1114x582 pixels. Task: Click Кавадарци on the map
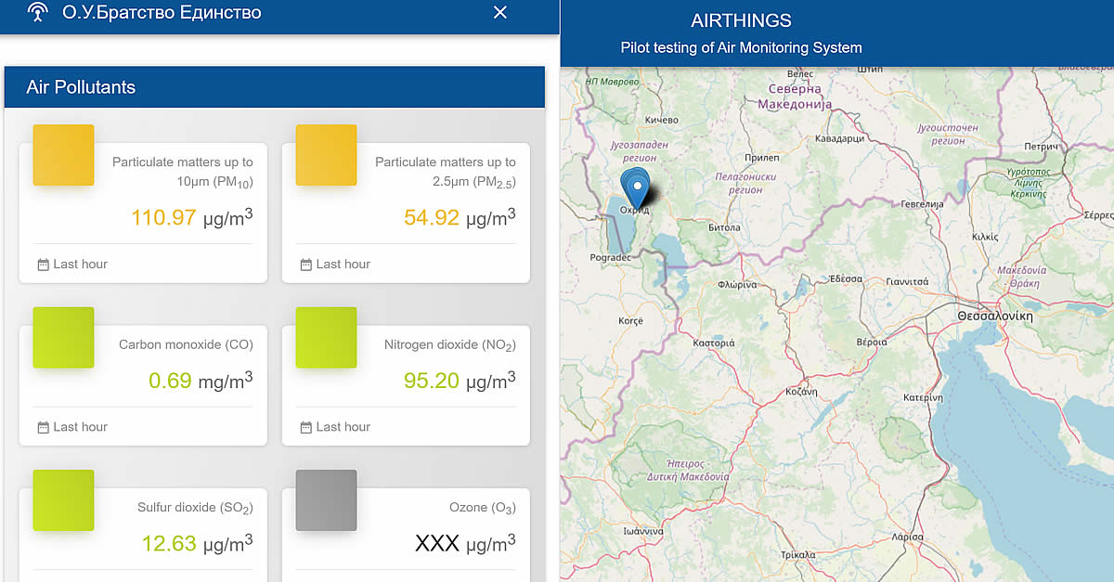pyautogui.click(x=838, y=138)
